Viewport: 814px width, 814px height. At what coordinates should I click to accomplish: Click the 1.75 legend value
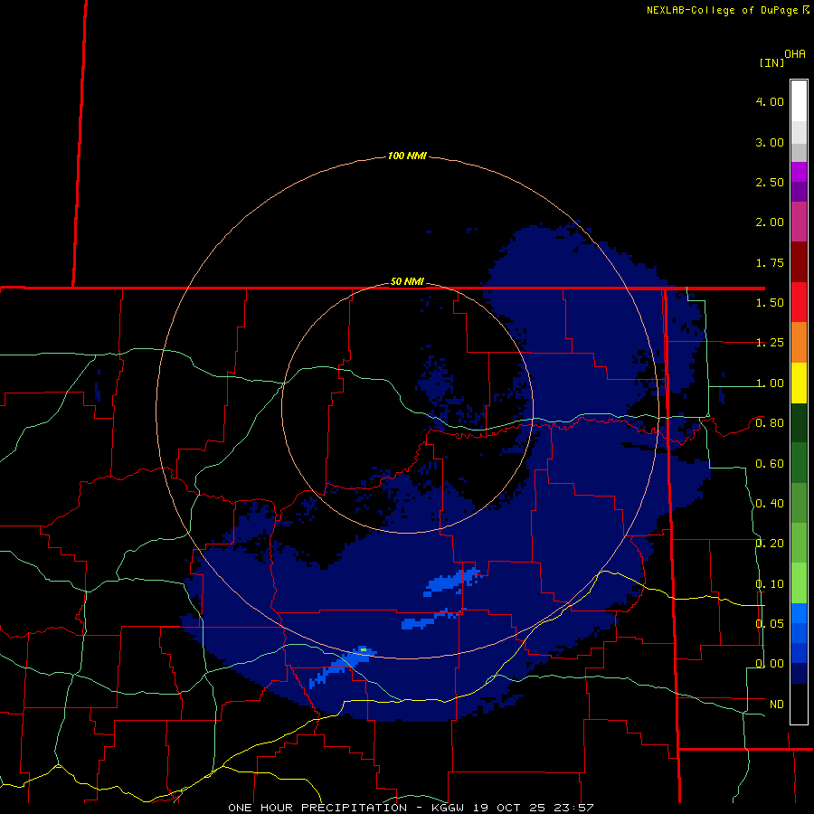[x=770, y=262]
